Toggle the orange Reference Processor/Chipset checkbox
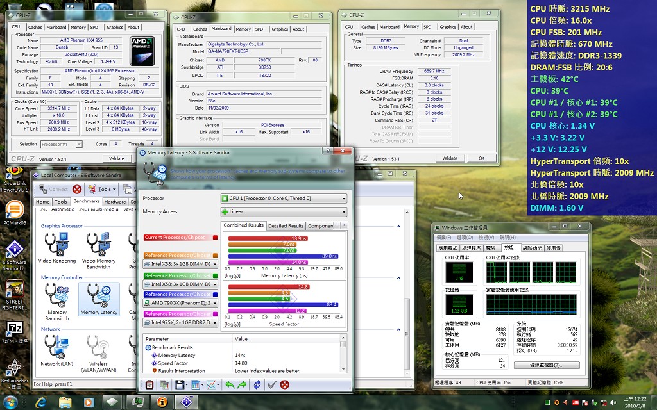The width and height of the screenshot is (657, 410). pyautogui.click(x=215, y=255)
